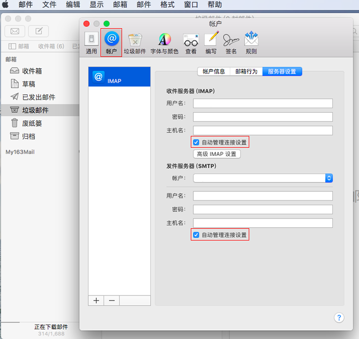Open the General (通用) preferences pane
Screen dimensions: 359x339
pos(91,43)
